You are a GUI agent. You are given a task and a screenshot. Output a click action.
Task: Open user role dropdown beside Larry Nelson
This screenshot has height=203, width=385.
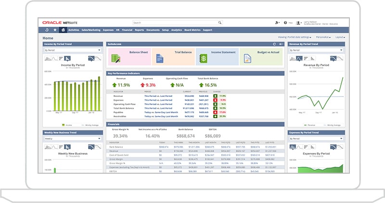pyautogui.click(x=298, y=23)
